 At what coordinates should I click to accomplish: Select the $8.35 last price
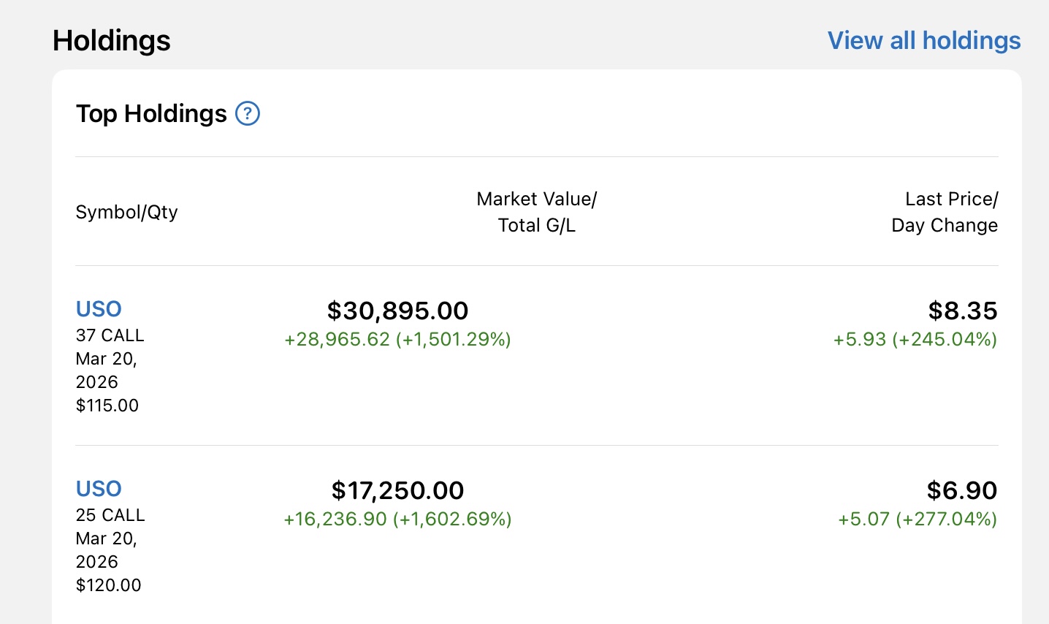[x=962, y=311]
